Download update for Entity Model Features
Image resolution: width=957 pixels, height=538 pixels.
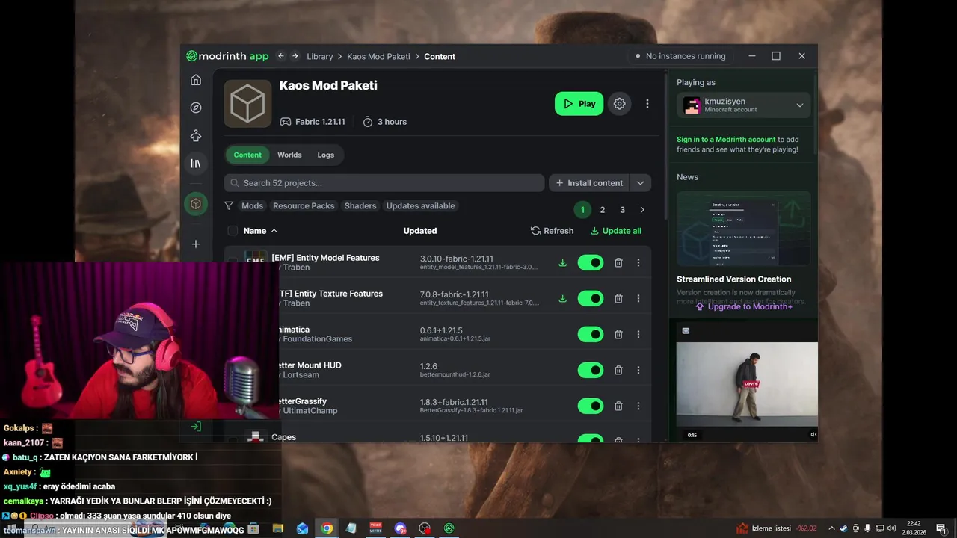pos(562,262)
